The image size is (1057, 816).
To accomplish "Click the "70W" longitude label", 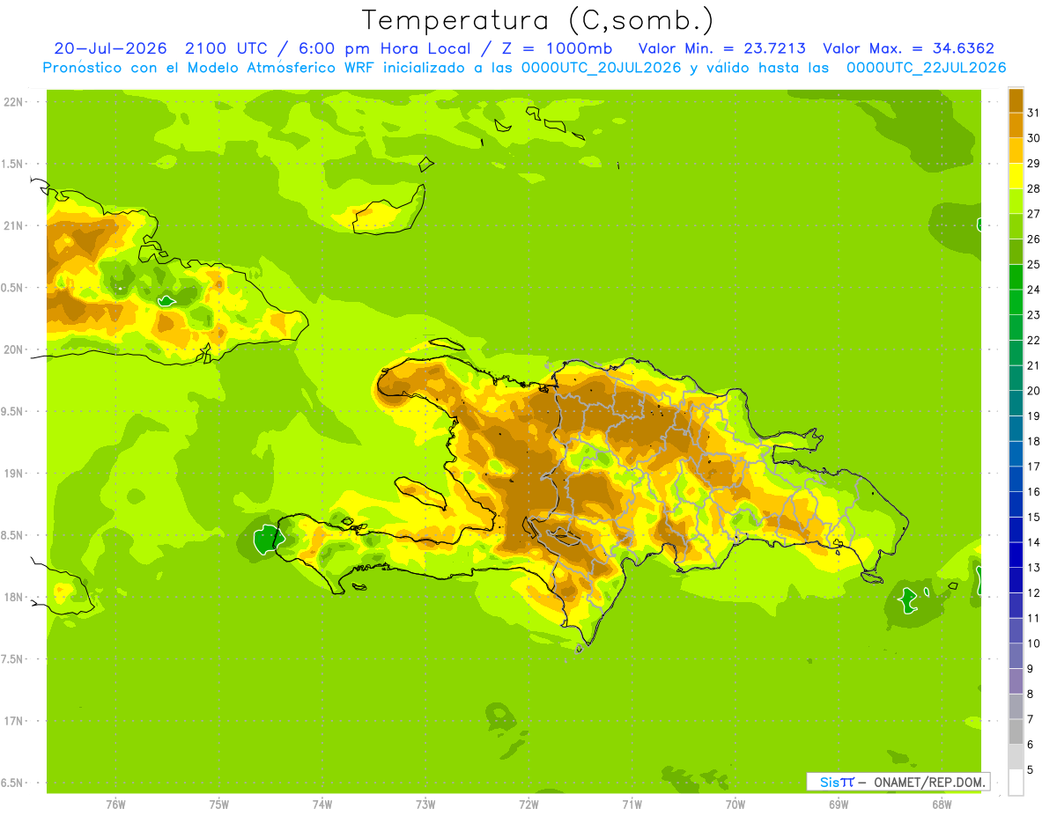I will (x=735, y=805).
